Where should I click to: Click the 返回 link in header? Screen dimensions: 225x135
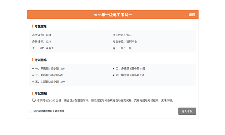click(192, 15)
